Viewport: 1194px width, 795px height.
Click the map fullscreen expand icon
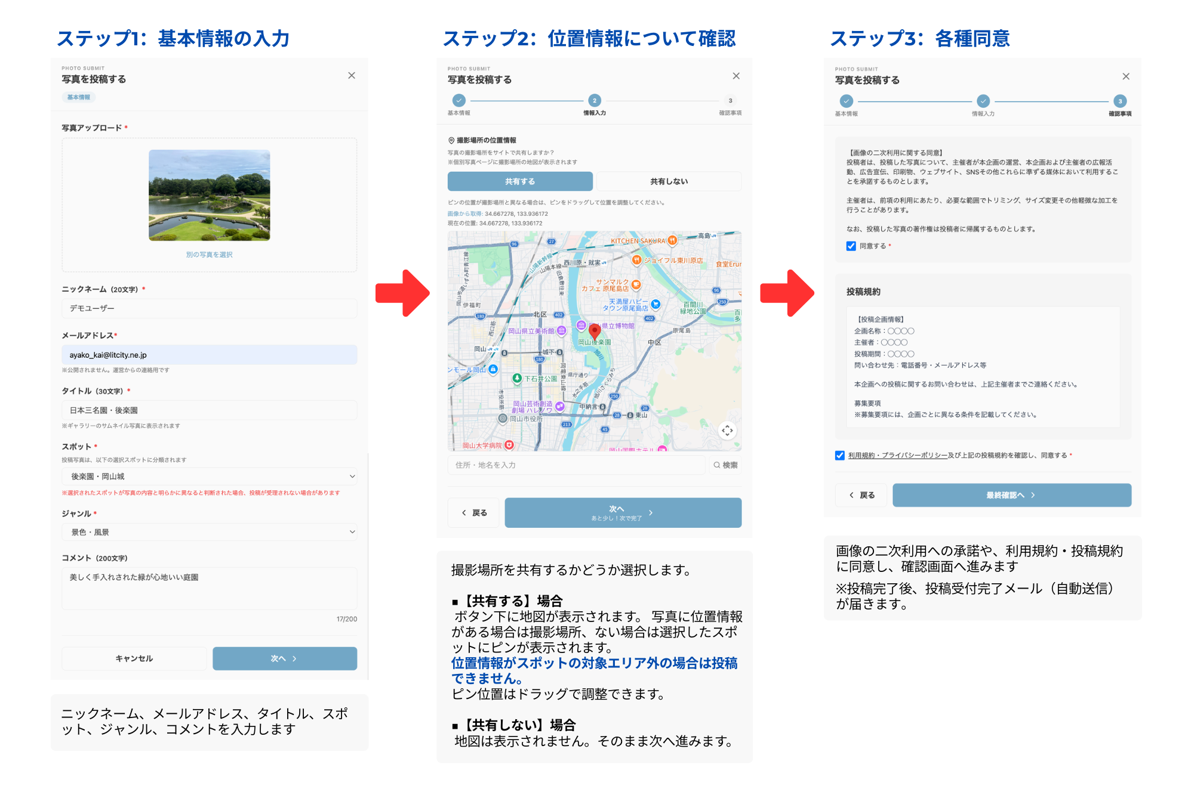[727, 431]
